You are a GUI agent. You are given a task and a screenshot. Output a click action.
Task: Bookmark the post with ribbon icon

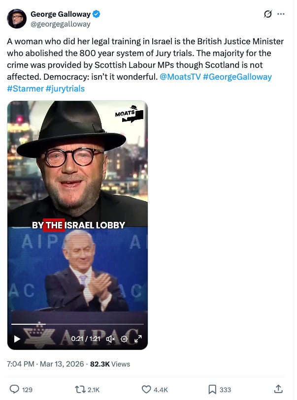(212, 389)
